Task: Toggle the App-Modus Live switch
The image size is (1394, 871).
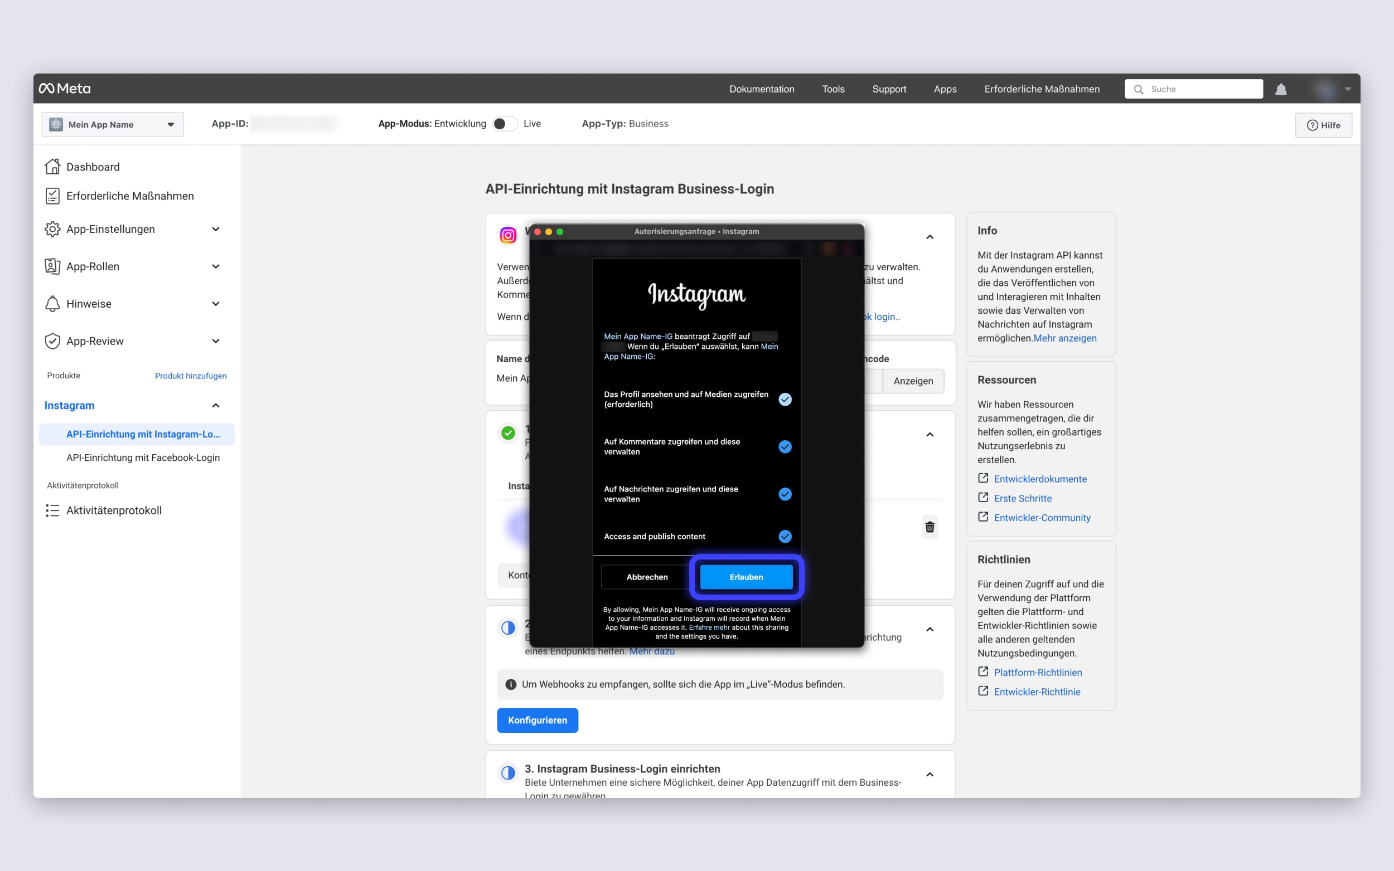Action: click(x=504, y=124)
